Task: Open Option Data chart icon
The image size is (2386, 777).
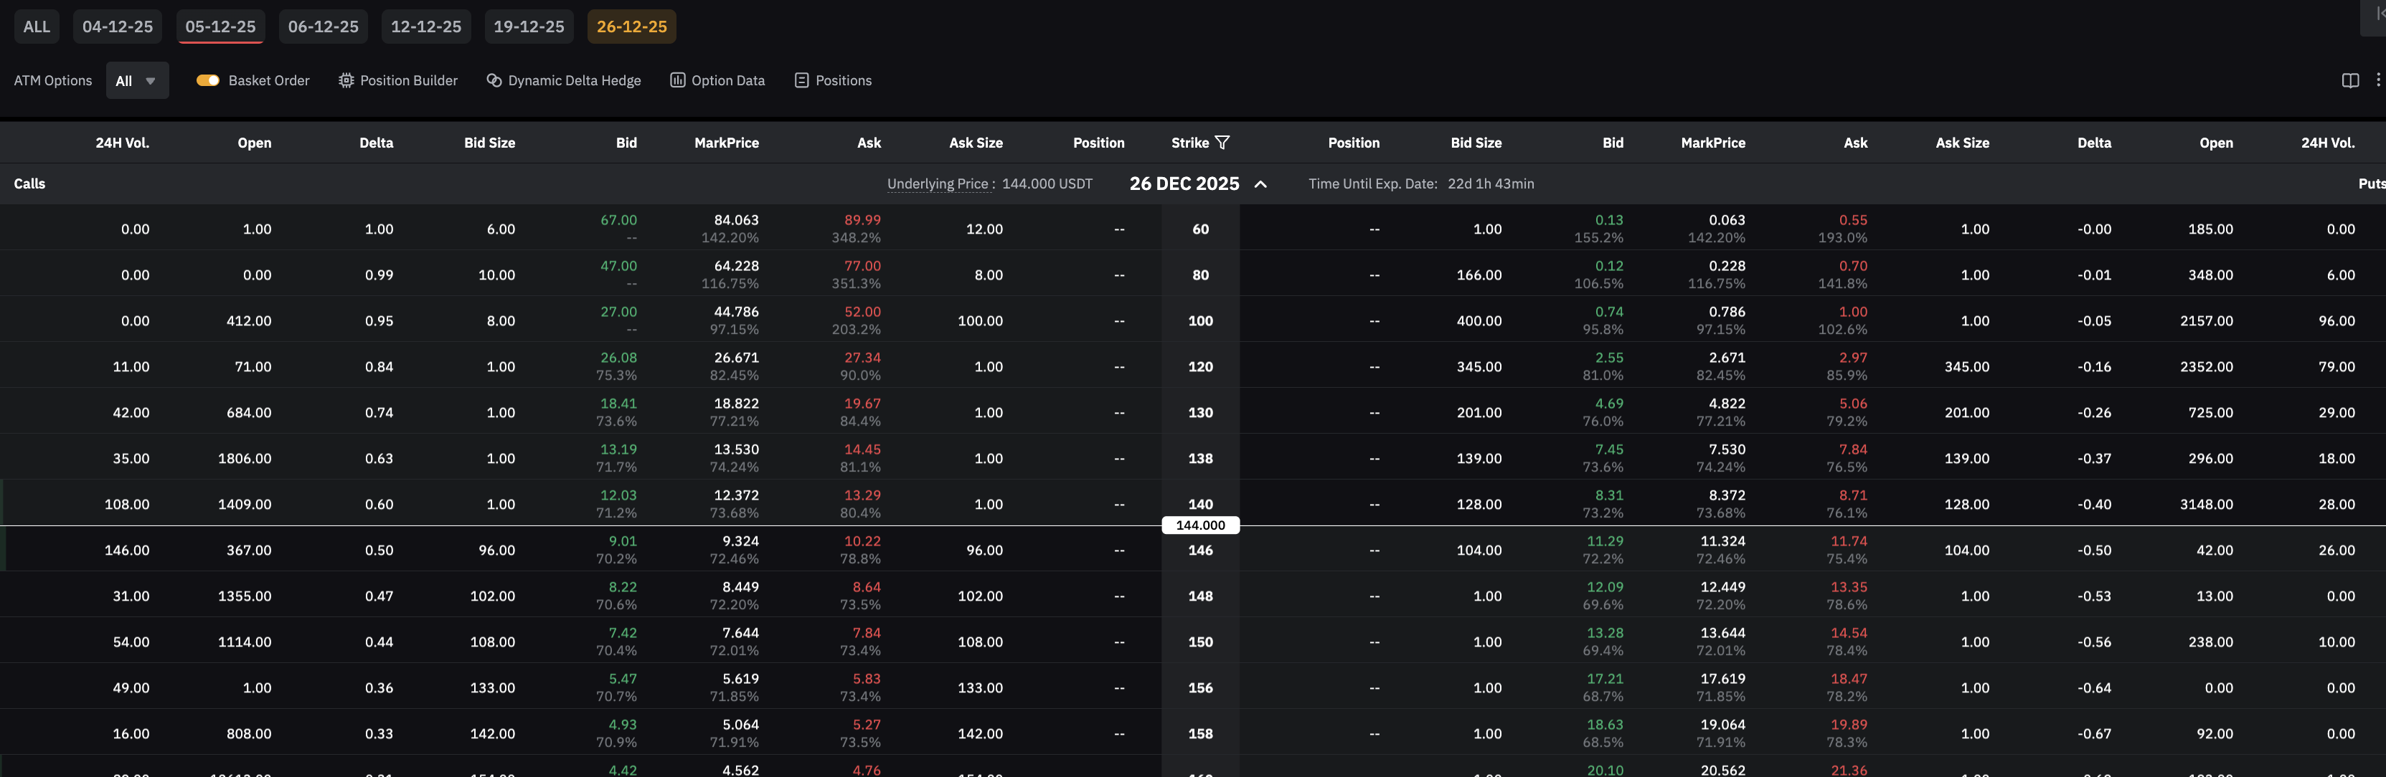Action: click(x=677, y=80)
